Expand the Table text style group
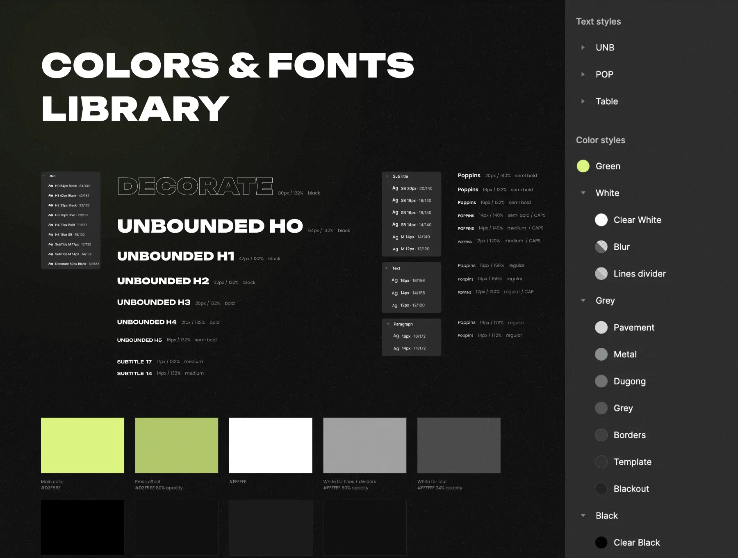Screen dimensions: 738x558 tap(583, 101)
